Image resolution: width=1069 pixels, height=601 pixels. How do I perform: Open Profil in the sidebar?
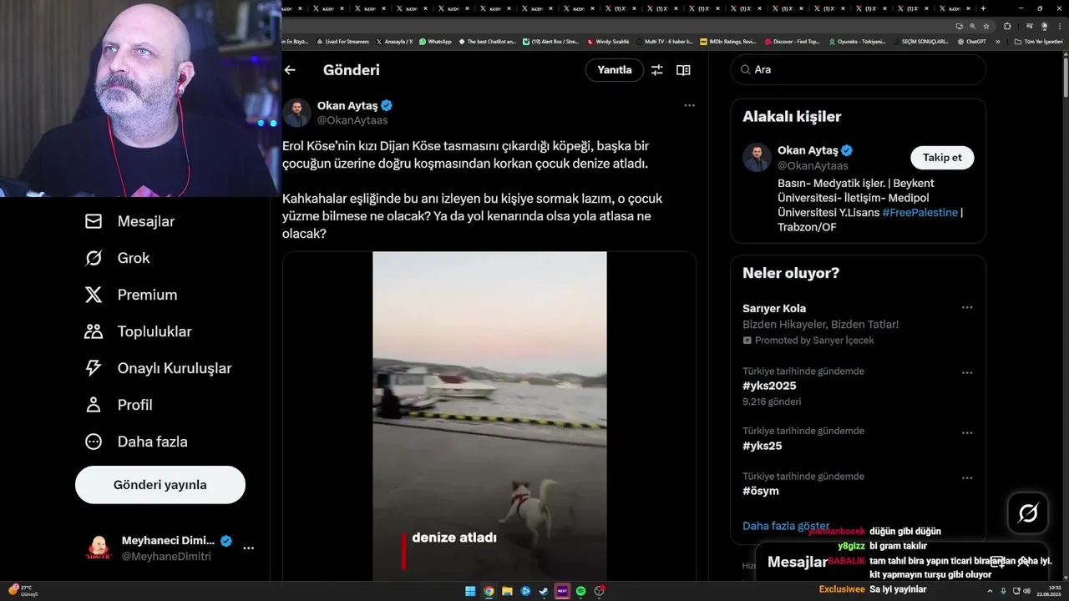tap(118, 405)
